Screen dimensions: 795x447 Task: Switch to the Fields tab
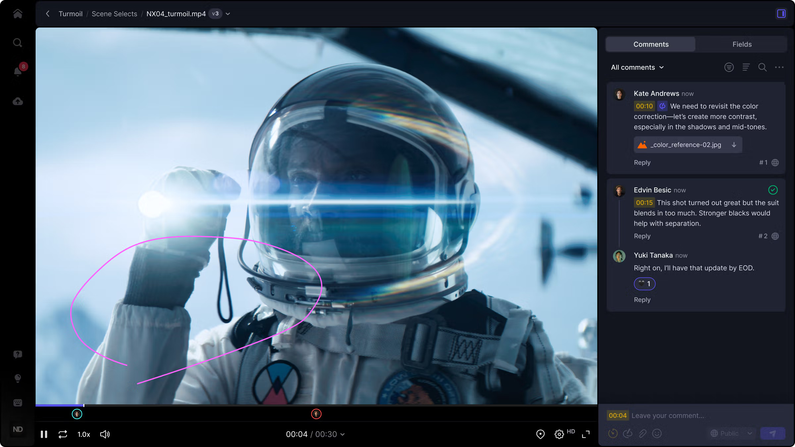(742, 44)
